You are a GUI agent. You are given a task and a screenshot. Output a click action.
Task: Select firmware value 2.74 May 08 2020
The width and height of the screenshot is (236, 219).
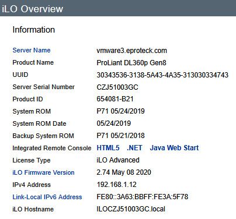click(124, 172)
